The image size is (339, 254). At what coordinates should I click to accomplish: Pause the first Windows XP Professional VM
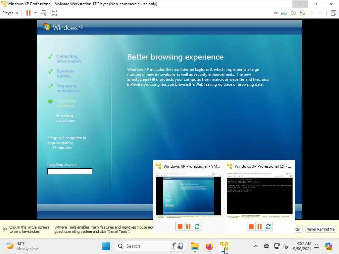pos(188,226)
